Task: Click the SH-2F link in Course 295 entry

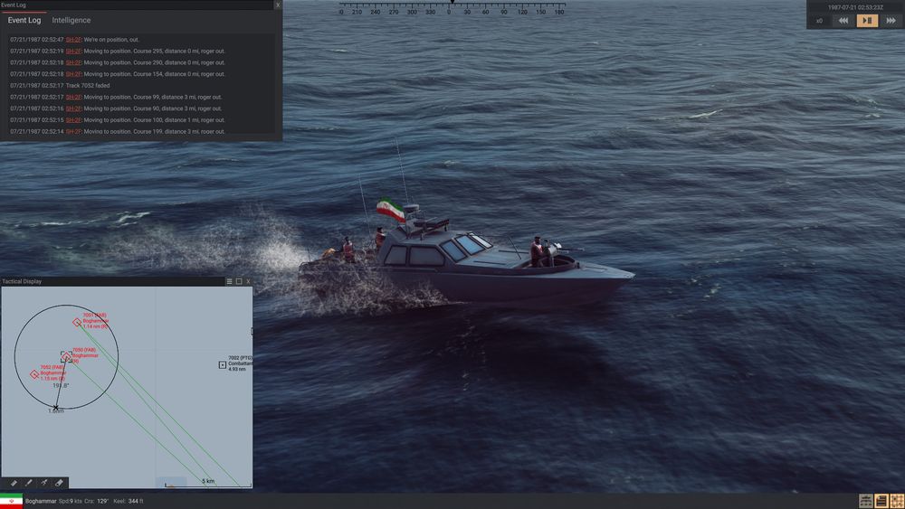Action: [73, 52]
